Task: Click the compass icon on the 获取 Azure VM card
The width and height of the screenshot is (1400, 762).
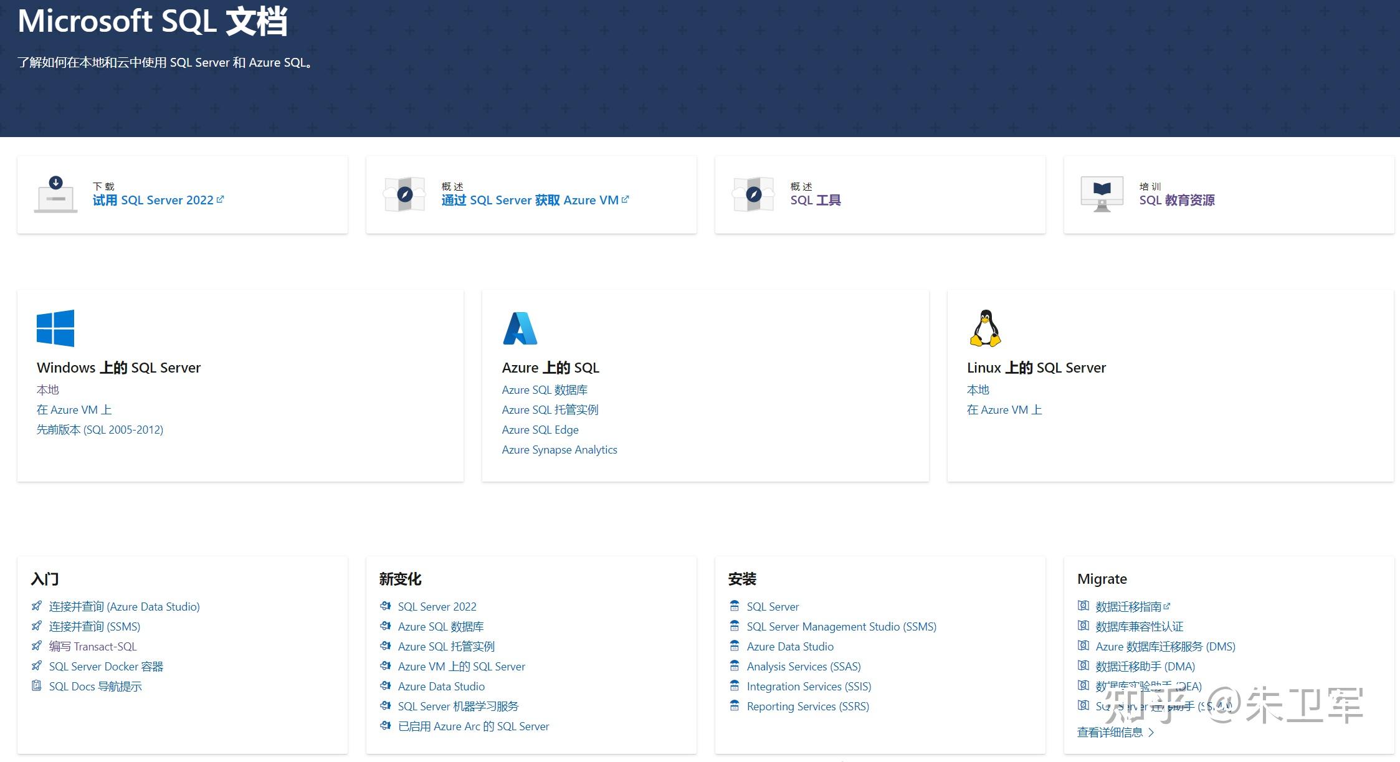Action: click(404, 194)
